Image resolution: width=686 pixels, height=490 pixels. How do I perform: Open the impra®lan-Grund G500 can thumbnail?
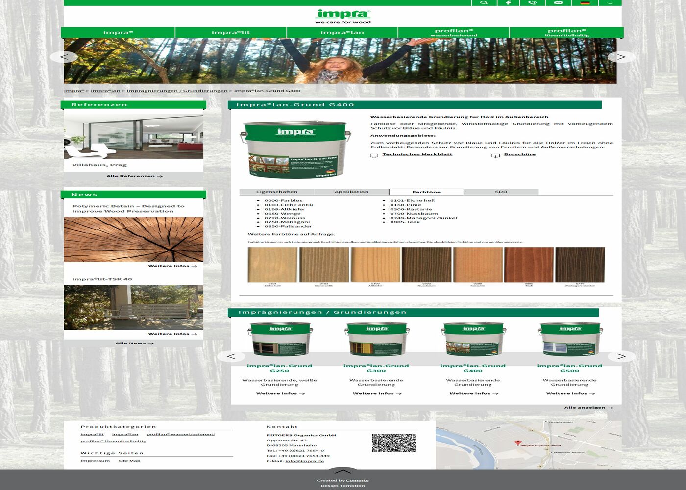(570, 340)
